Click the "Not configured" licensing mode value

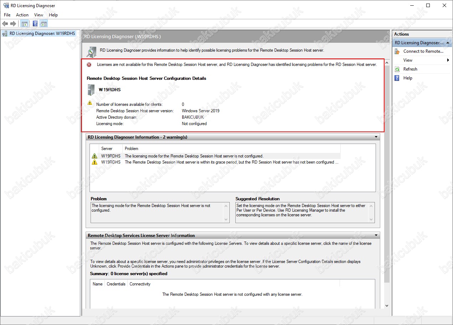pyautogui.click(x=194, y=124)
